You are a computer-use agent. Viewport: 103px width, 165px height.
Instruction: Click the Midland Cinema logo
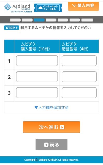tap(18, 8)
